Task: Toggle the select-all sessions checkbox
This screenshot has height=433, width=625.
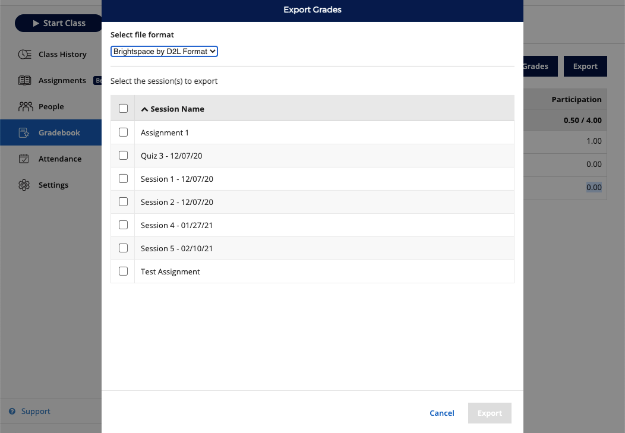Action: click(123, 108)
